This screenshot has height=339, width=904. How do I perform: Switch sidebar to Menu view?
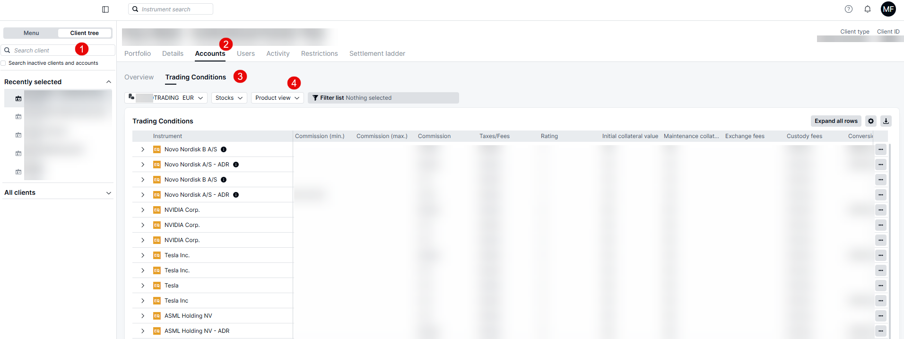tap(31, 33)
